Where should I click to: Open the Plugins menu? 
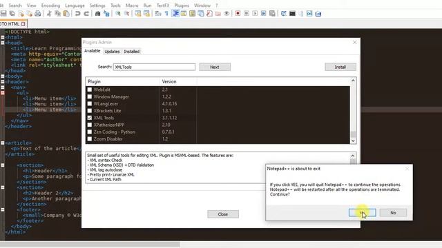click(182, 6)
